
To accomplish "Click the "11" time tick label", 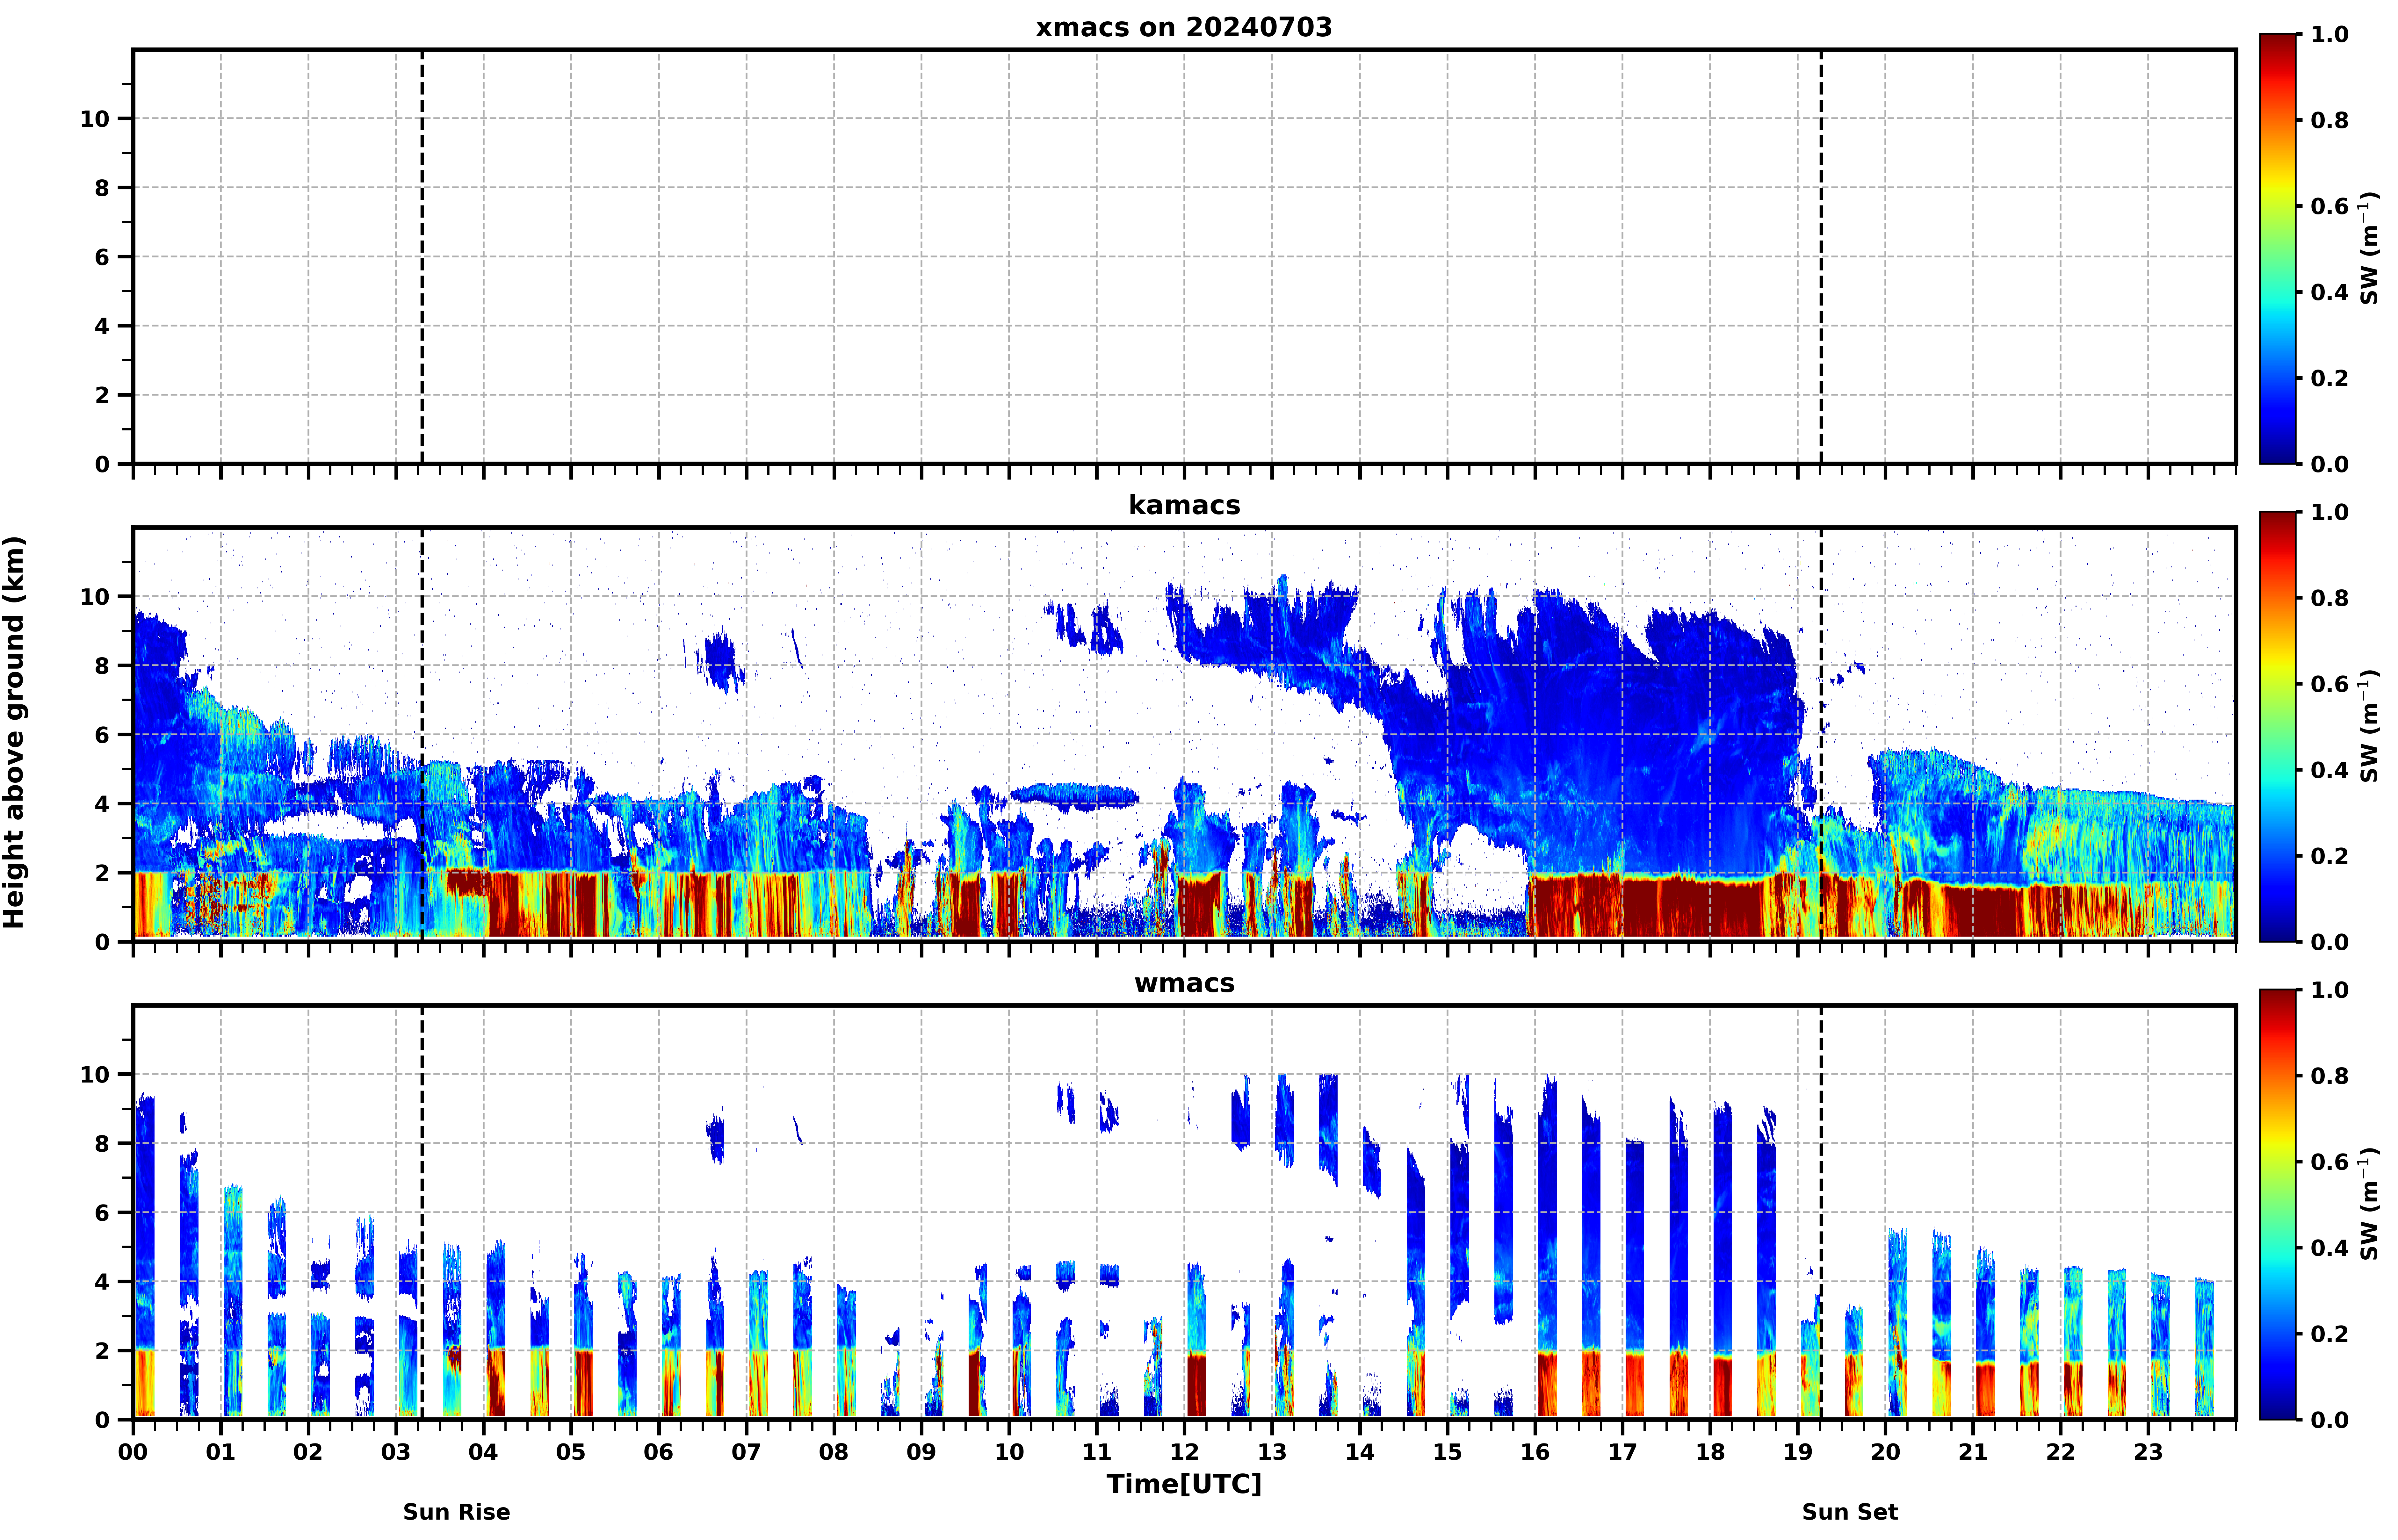I will tap(1097, 1452).
